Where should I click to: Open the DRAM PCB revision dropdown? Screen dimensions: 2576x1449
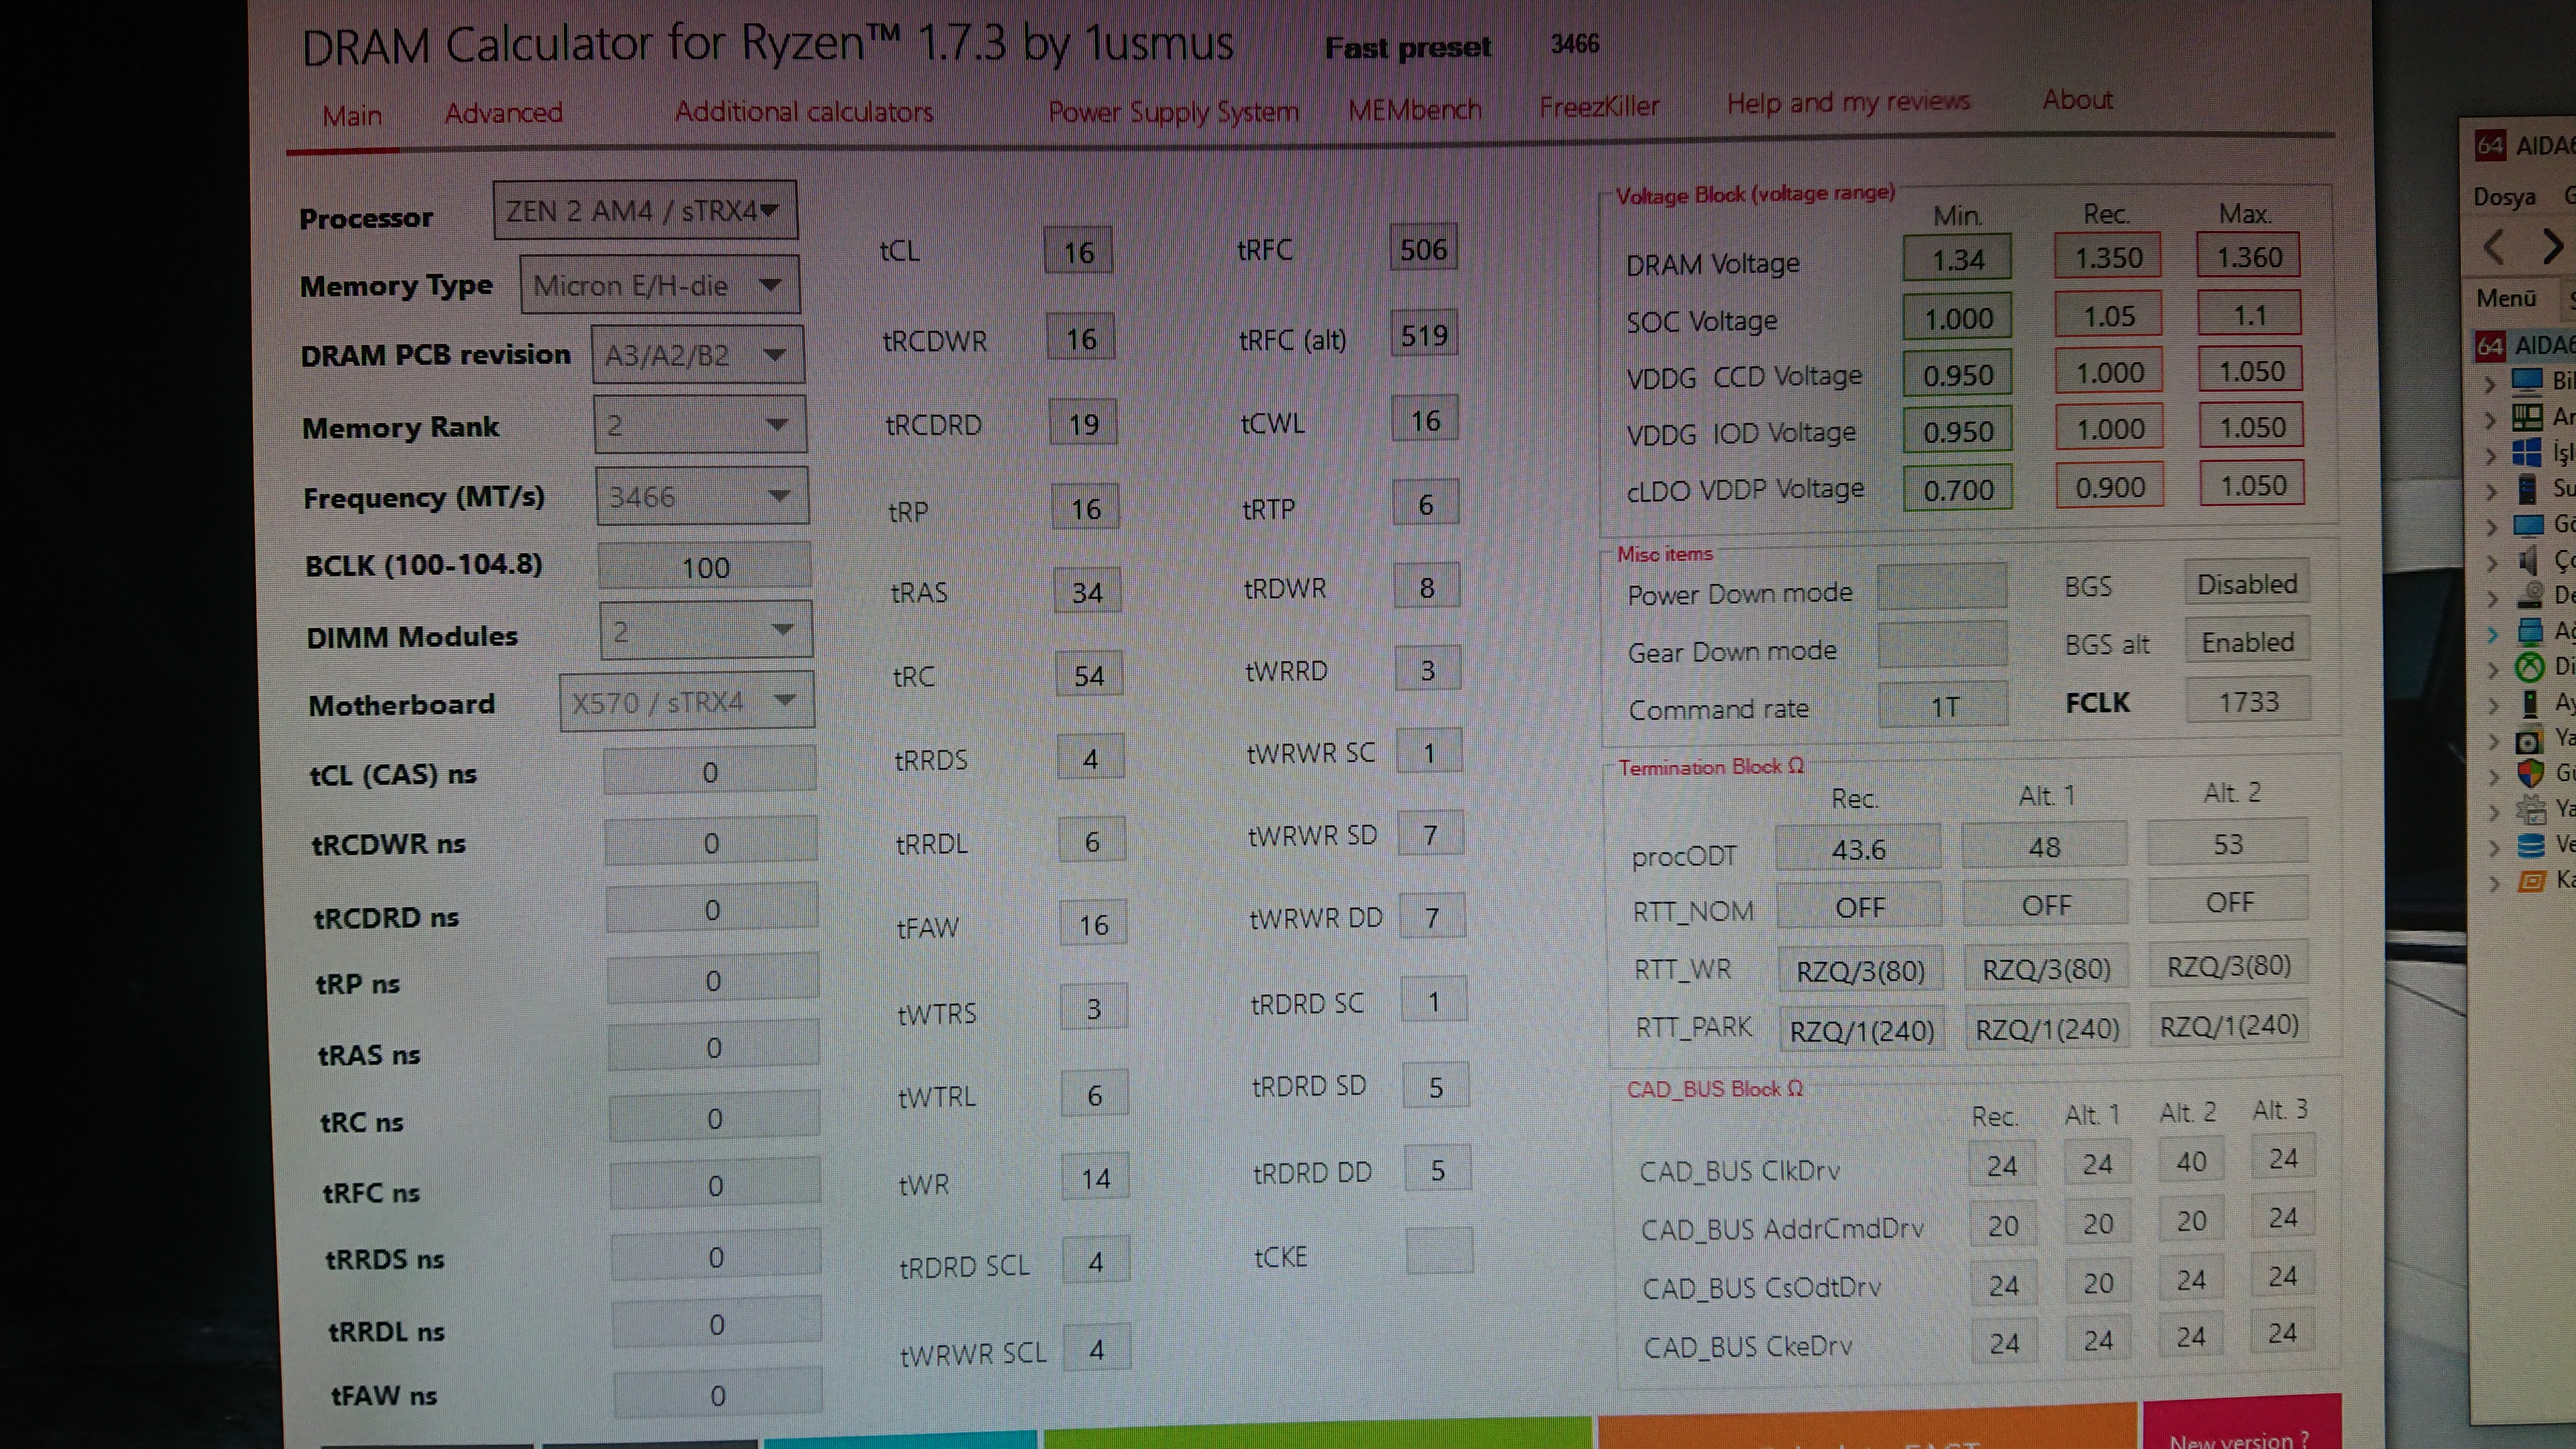tap(698, 355)
